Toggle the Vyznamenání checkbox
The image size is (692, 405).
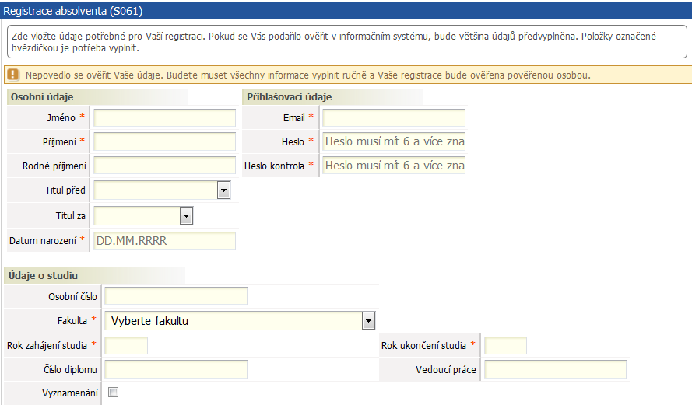point(114,393)
